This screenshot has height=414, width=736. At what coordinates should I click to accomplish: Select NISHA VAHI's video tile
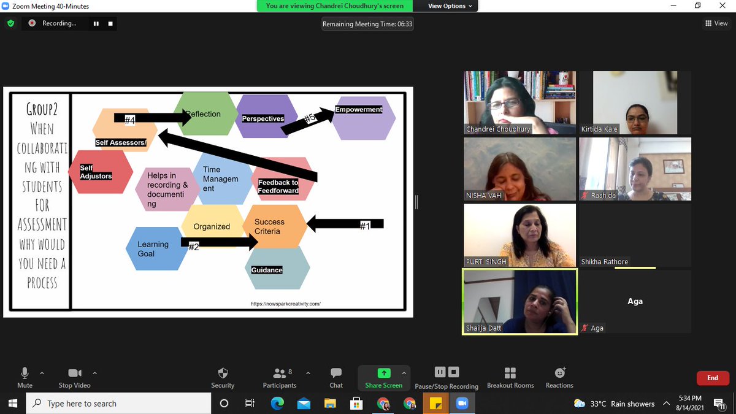pyautogui.click(x=519, y=169)
